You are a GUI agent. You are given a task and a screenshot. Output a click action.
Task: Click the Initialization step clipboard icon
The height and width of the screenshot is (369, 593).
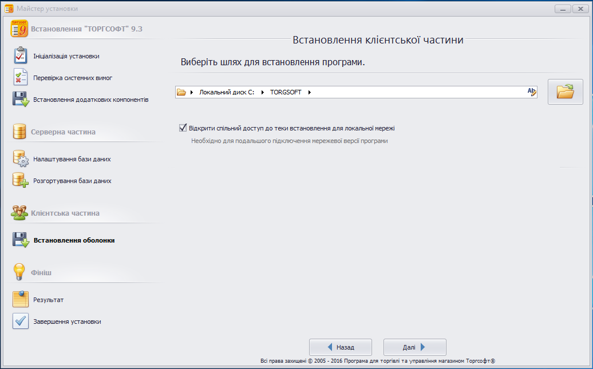pos(21,56)
